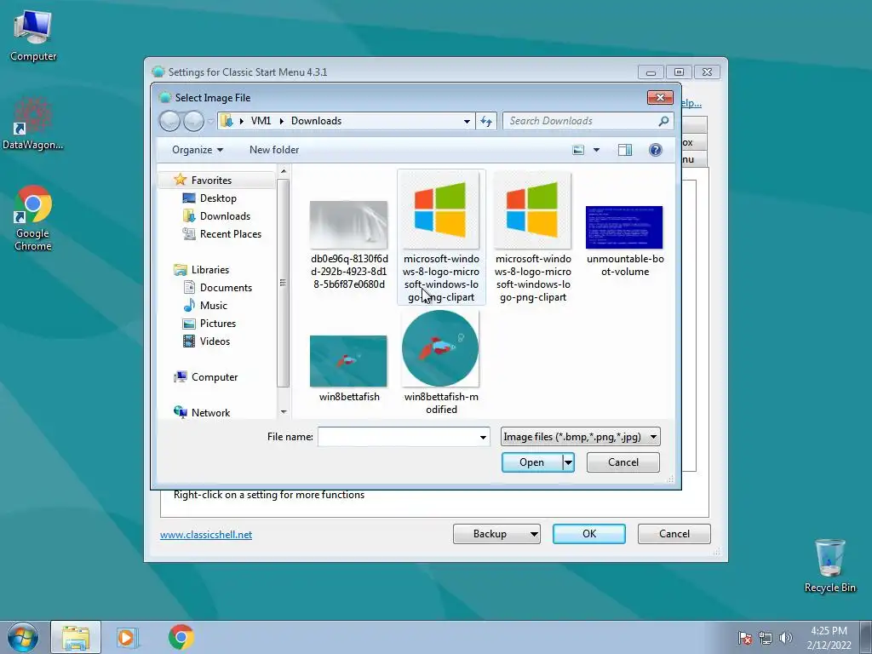Click the arrow between VM1 and Downloads
The width and height of the screenshot is (872, 654).
click(x=281, y=121)
